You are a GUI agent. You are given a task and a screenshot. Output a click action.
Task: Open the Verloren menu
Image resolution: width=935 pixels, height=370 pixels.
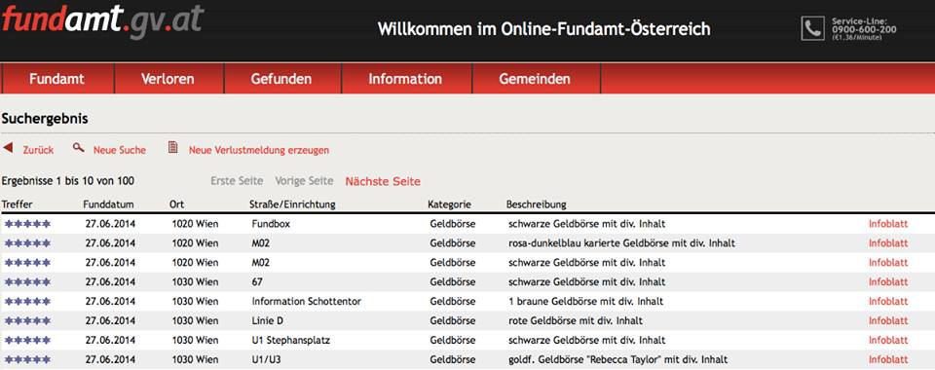(168, 79)
